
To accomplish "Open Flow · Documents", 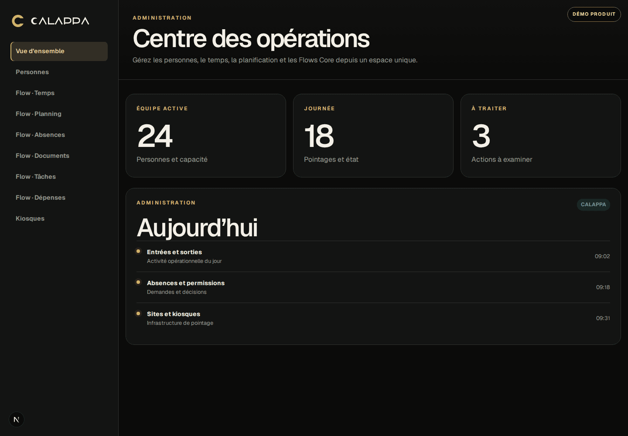I will coord(59,156).
